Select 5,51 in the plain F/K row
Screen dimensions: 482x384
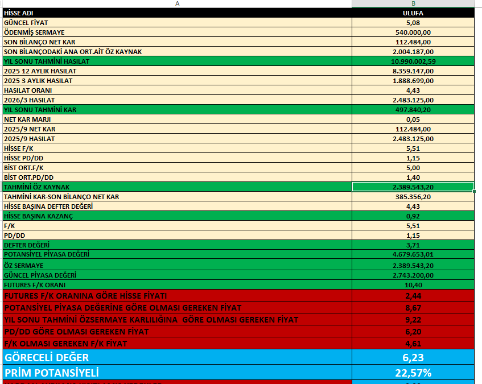coord(413,225)
